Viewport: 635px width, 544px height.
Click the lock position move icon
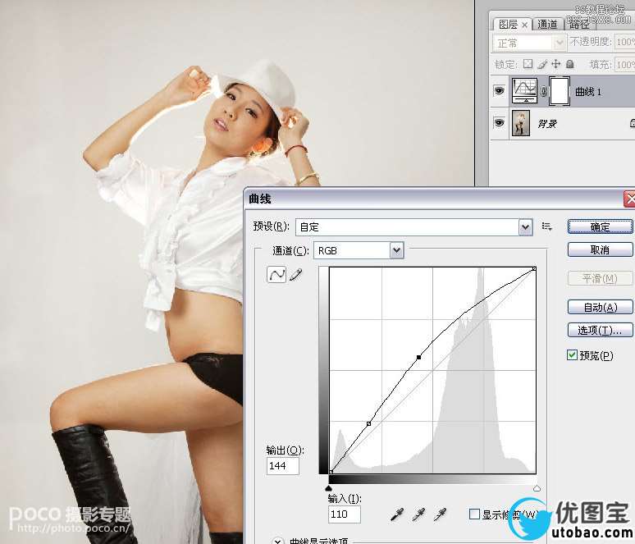coord(556,64)
